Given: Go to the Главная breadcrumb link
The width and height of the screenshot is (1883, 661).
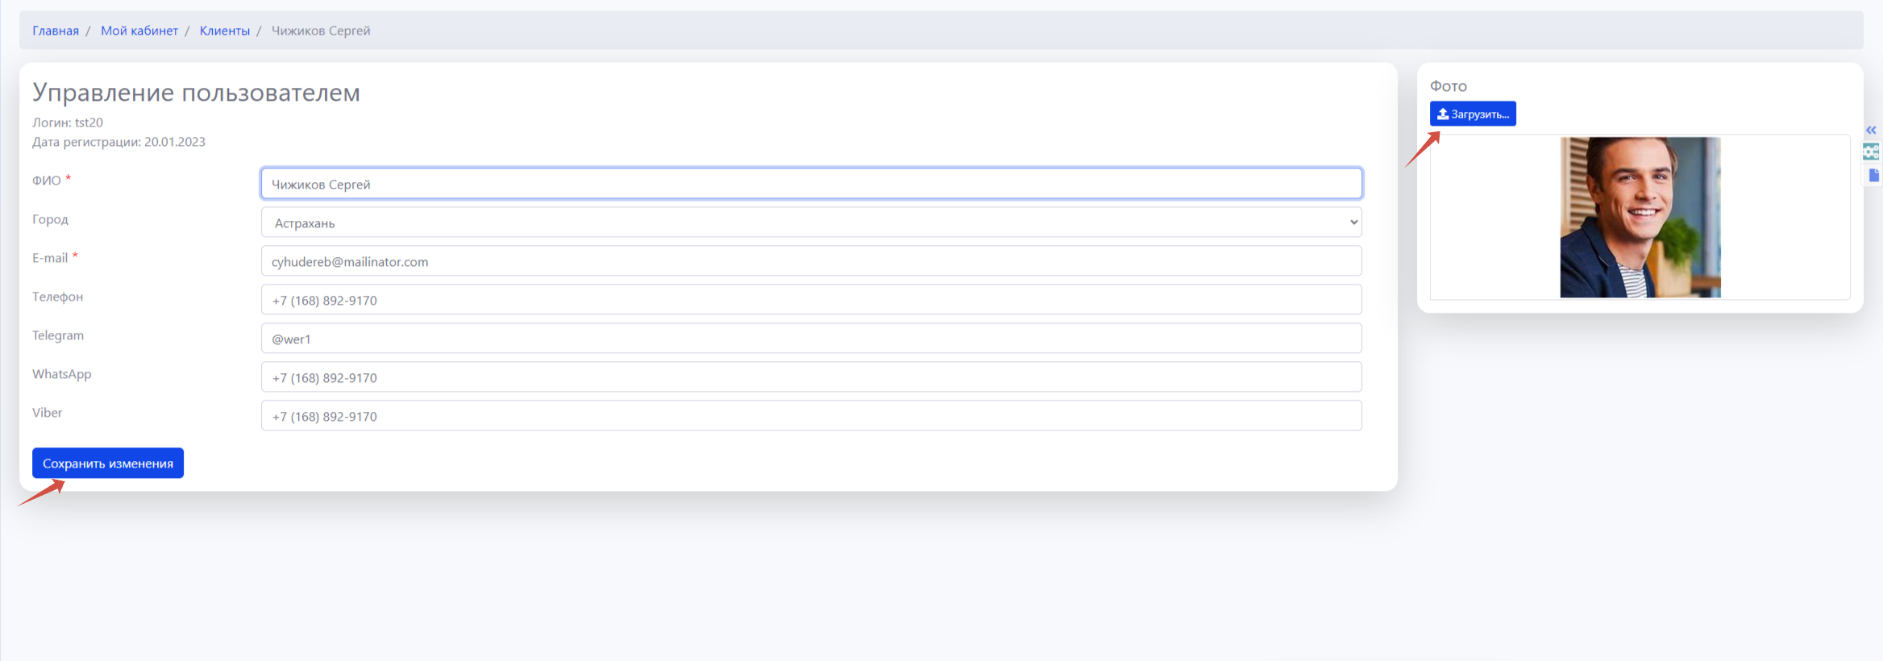Looking at the screenshot, I should click(x=56, y=31).
